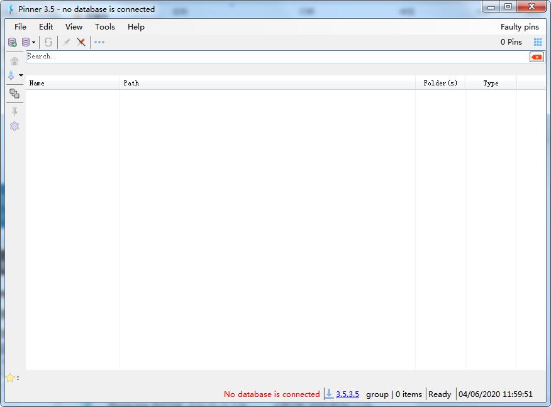Open the File menu

click(x=20, y=27)
